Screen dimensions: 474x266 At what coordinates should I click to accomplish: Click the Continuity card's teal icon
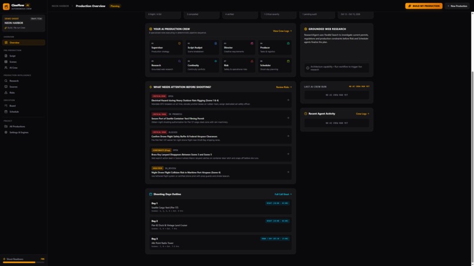point(216,61)
